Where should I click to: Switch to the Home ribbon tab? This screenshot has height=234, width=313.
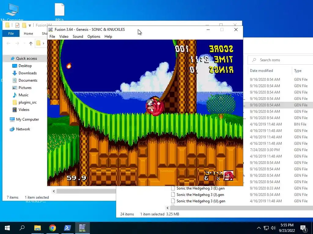coord(28,34)
